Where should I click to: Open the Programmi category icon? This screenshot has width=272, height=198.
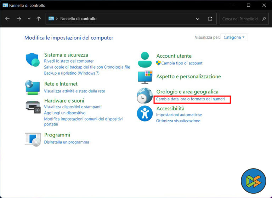pyautogui.click(x=33, y=139)
